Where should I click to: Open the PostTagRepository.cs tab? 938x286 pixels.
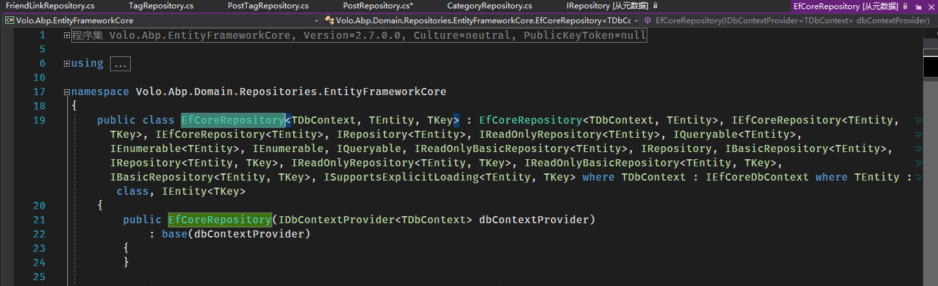point(268,6)
